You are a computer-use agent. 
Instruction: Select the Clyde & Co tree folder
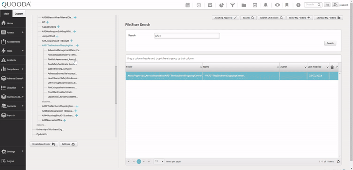click(41, 134)
